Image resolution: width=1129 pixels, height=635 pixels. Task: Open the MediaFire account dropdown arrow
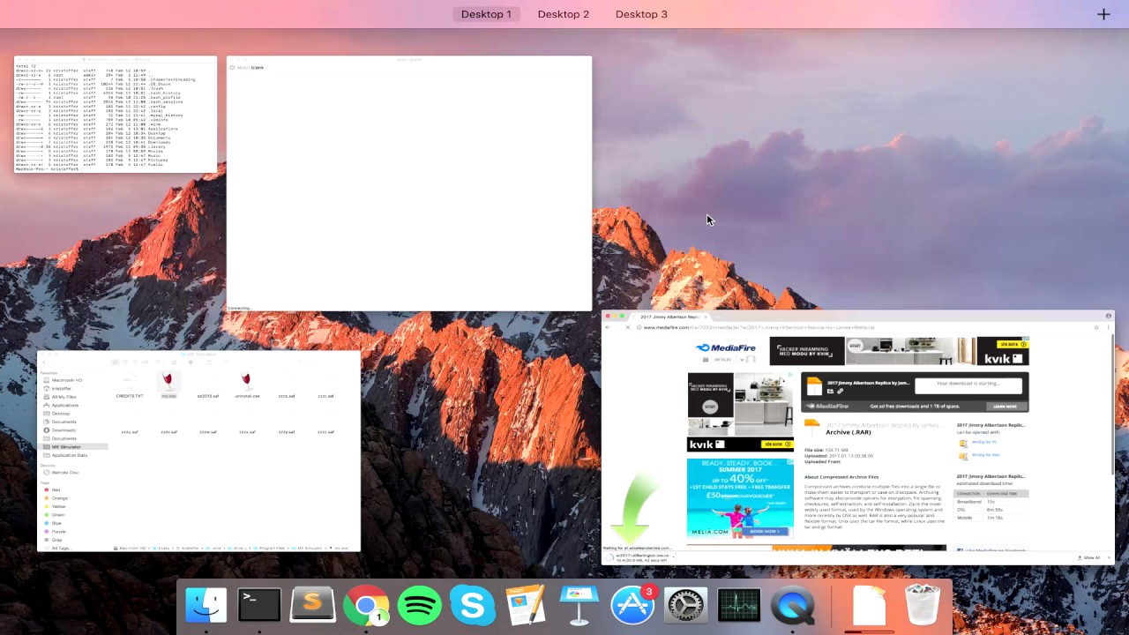click(742, 360)
